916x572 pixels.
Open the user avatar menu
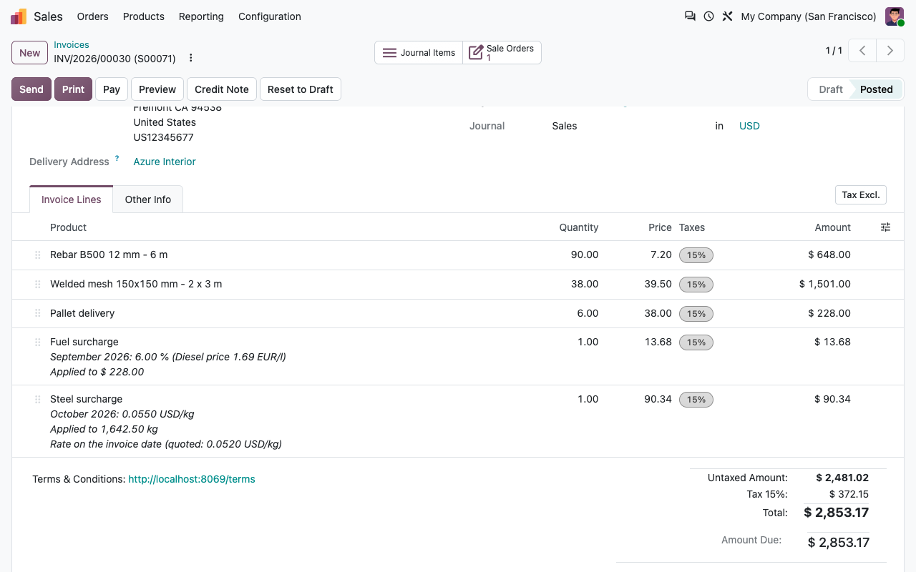click(x=895, y=16)
